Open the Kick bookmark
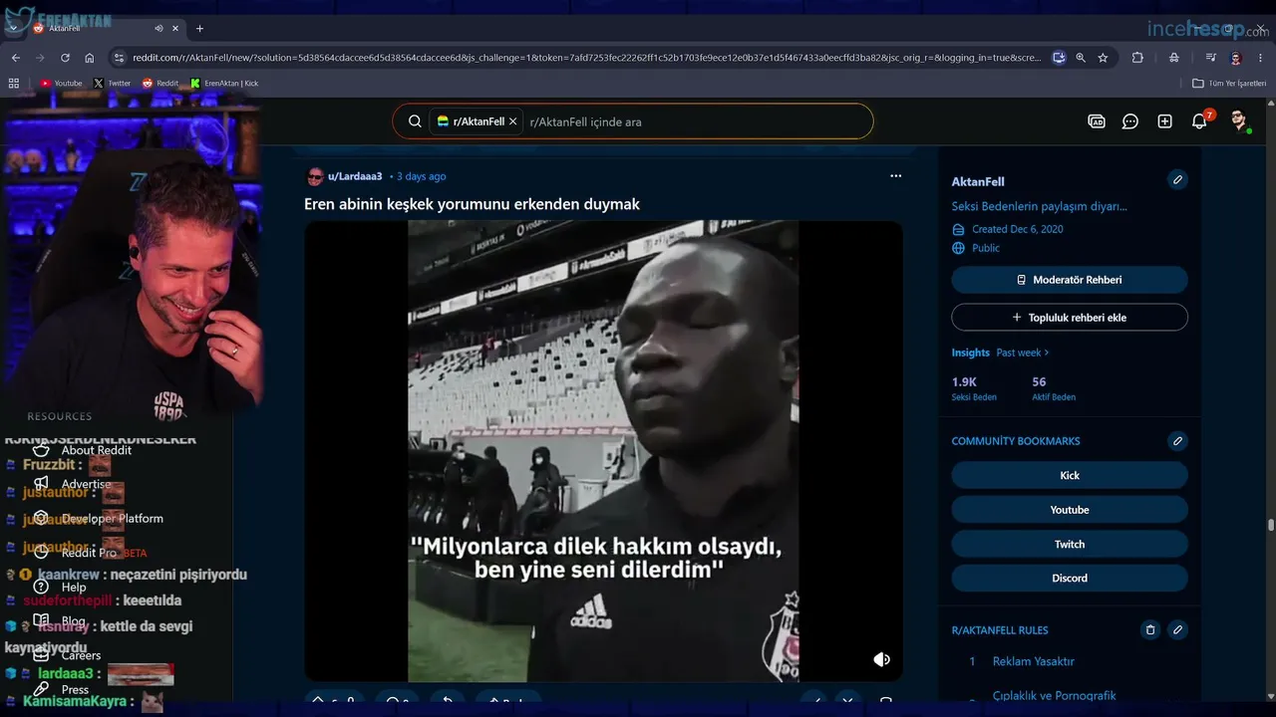This screenshot has height=717, width=1276. pos(1070,475)
